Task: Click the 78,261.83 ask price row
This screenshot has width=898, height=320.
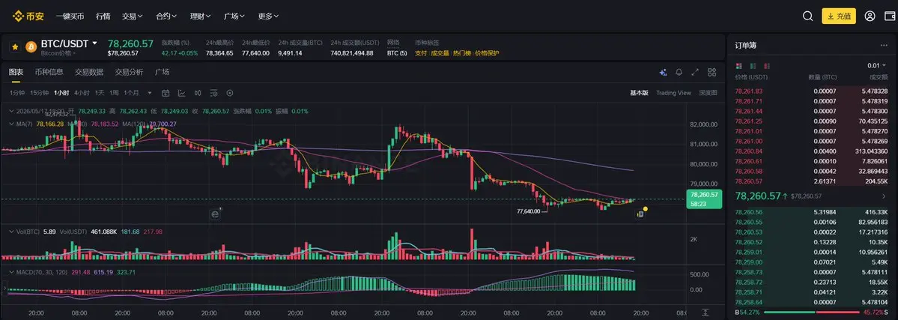Action: (812, 91)
